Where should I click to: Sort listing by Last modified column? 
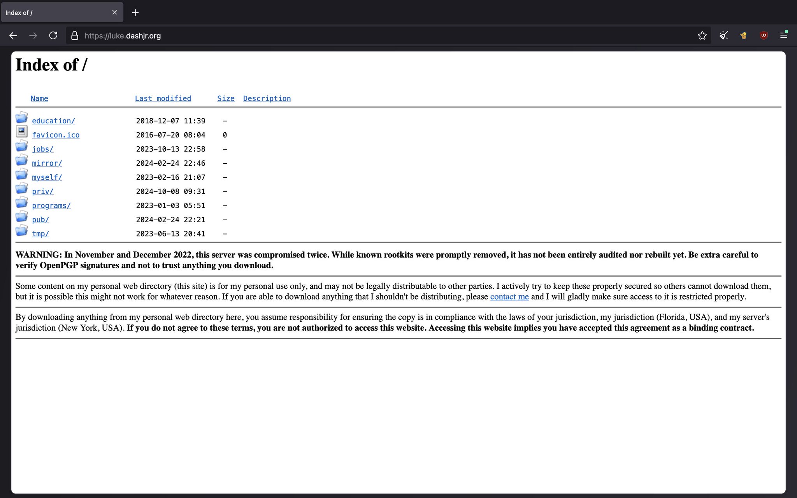[x=163, y=98]
